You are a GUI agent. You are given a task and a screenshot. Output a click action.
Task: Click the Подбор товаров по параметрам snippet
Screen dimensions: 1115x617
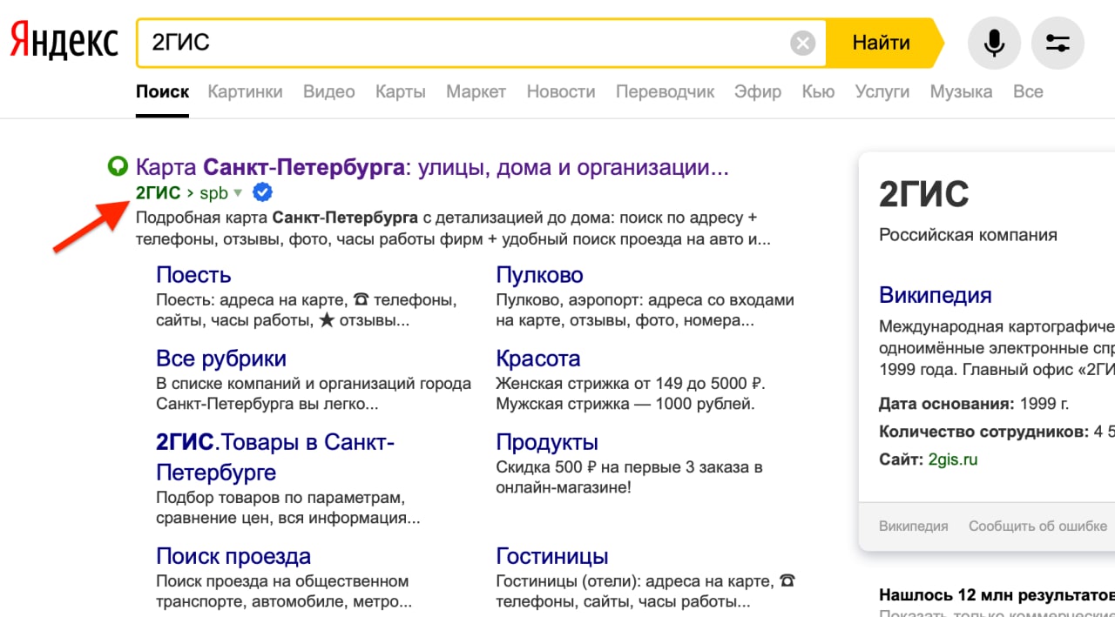(287, 508)
